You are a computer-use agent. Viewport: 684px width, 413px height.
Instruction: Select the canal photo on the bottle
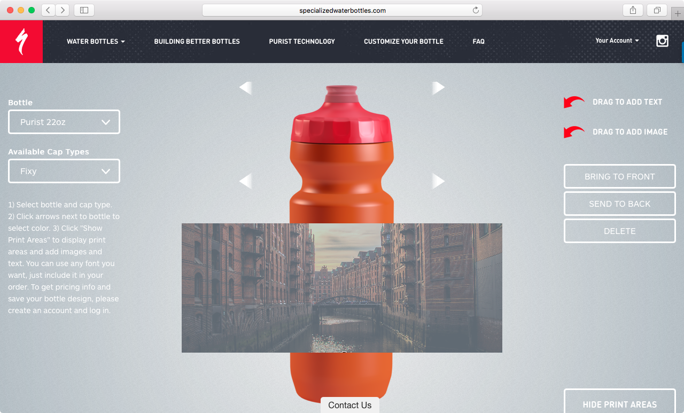342,288
